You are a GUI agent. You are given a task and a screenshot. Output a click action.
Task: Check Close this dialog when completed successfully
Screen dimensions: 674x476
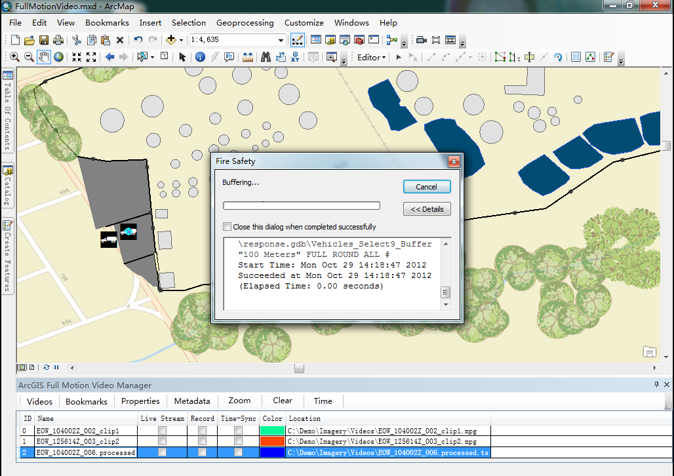pos(227,227)
